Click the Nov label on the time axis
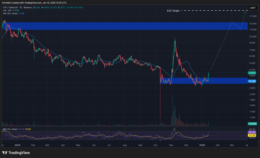 click(x=171, y=145)
